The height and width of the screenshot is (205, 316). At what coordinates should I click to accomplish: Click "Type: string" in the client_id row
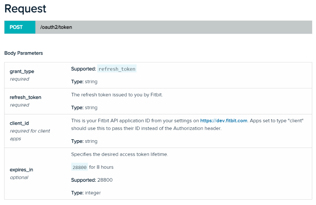tap(84, 141)
